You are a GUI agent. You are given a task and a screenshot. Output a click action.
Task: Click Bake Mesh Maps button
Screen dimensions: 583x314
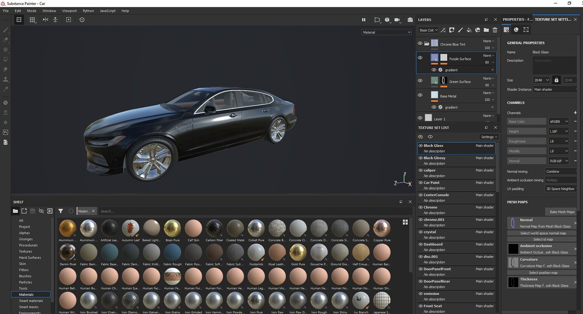[x=562, y=212]
